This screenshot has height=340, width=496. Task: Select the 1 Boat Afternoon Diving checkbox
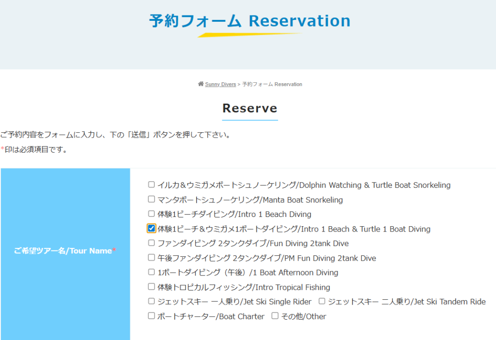(x=152, y=272)
